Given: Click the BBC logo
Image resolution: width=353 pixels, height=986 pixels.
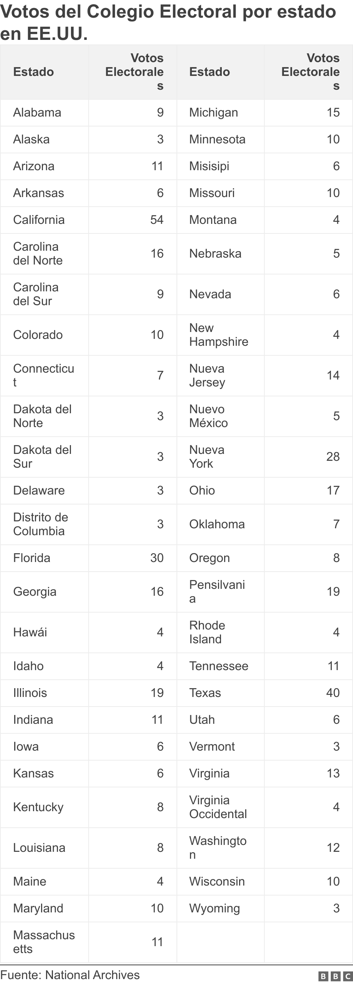Looking at the screenshot, I should (x=335, y=976).
